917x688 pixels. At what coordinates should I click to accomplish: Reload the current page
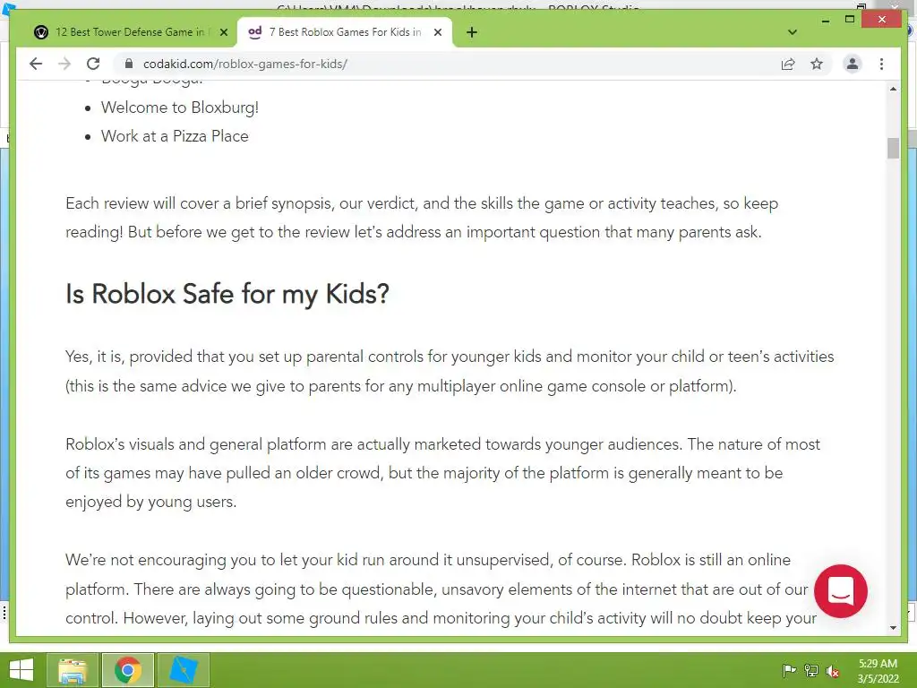(x=93, y=64)
